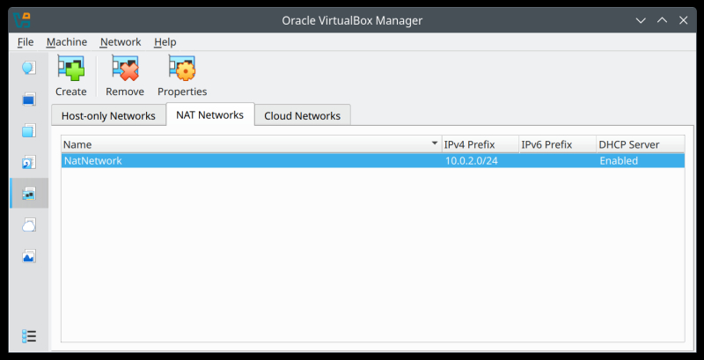
Task: Click the VirtualBox app icon in the title bar
Action: [21, 20]
